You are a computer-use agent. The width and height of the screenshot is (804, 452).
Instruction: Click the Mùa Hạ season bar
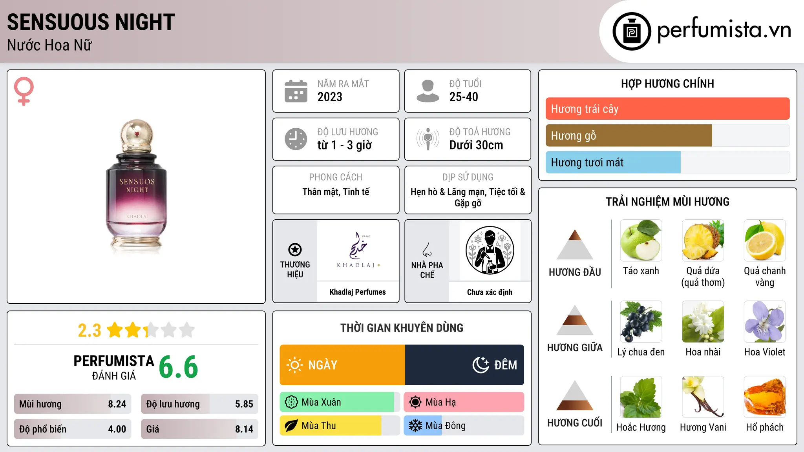pyautogui.click(x=464, y=402)
